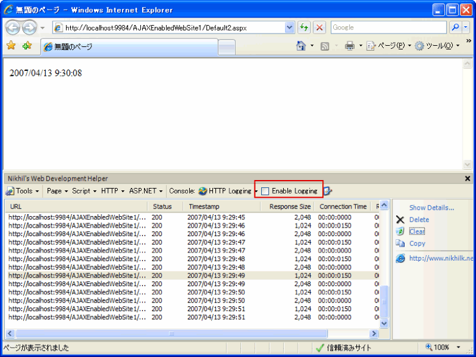This screenshot has width=476, height=357.
Task: Open a new blank tab
Action: point(227,48)
